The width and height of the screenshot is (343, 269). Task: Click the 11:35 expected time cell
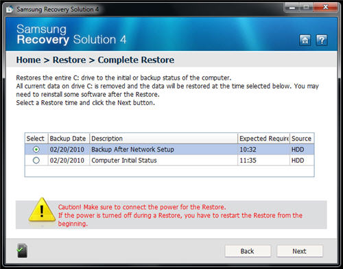pyautogui.click(x=248, y=161)
